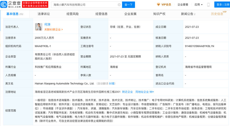Click the Qcc.com logo icon
The width and height of the screenshot is (230, 126).
click(x=4, y=4)
